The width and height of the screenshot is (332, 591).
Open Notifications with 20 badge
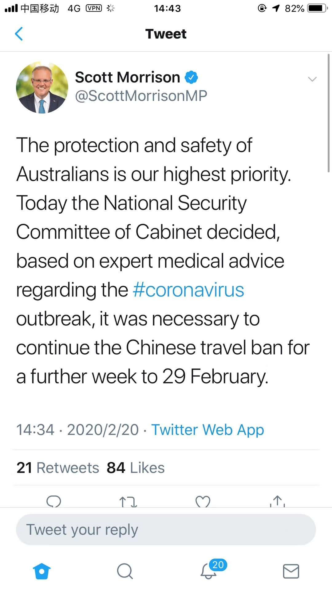(x=209, y=571)
